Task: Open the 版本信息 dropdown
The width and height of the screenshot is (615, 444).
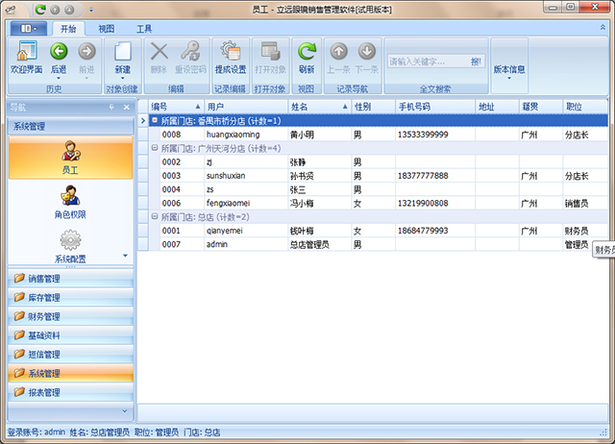Action: click(x=508, y=71)
